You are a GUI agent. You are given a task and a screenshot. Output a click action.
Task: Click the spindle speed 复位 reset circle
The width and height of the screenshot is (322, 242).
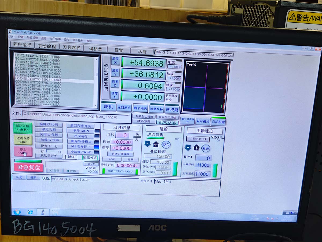[206, 148]
